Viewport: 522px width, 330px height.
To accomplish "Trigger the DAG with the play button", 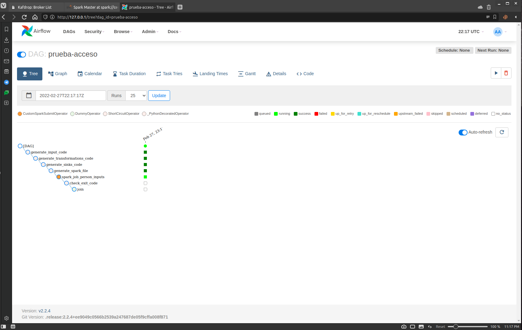I will (x=496, y=73).
